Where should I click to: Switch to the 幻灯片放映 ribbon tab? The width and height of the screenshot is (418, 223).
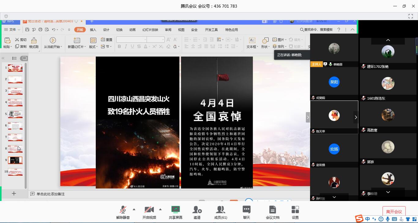pos(150,30)
